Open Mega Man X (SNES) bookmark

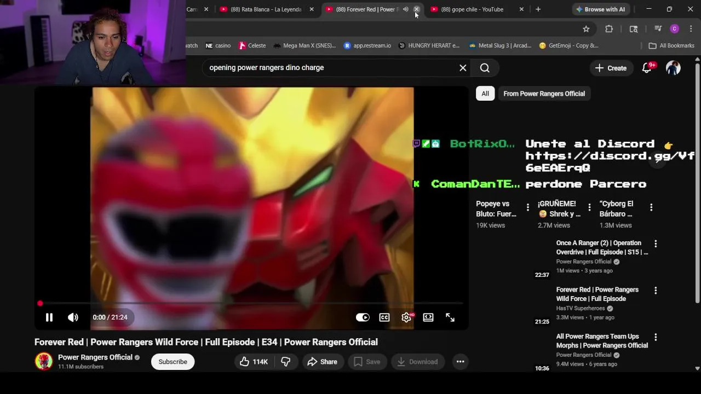pyautogui.click(x=304, y=45)
